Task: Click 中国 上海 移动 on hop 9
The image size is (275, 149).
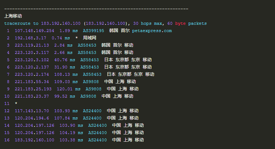Action: 123,89
